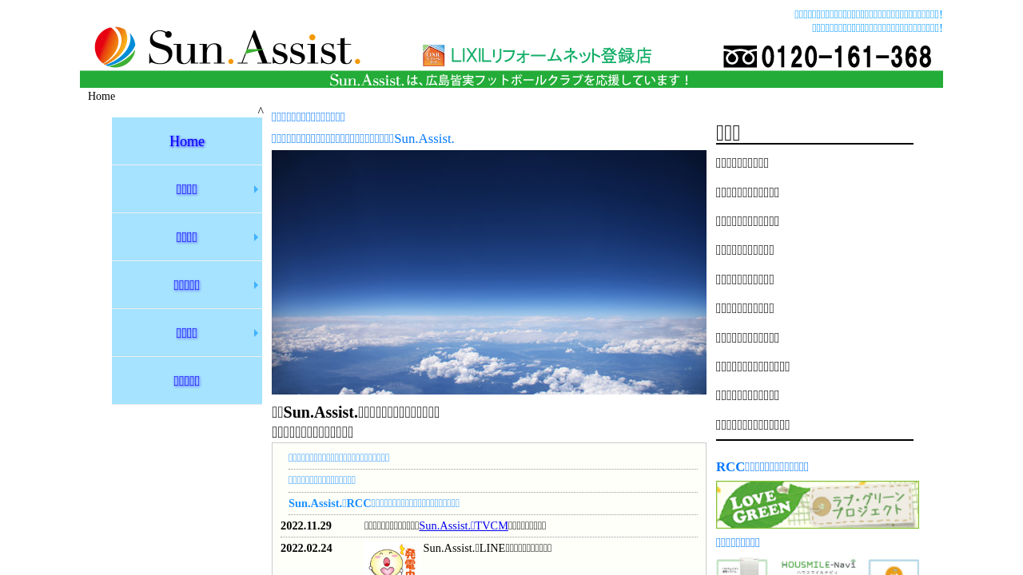Click the LOVE GREEN project banner
The width and height of the screenshot is (1023, 575).
817,505
